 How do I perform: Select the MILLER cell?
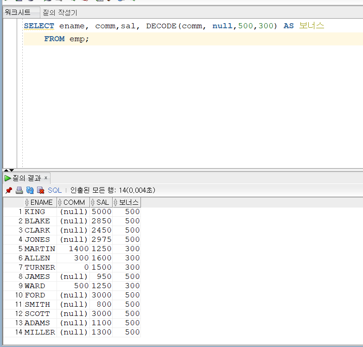(x=40, y=332)
